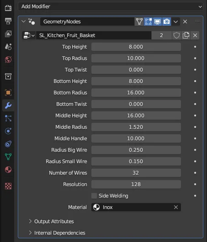Click the Radius Small Wire value field
This screenshot has width=207, height=242.
pyautogui.click(x=136, y=161)
